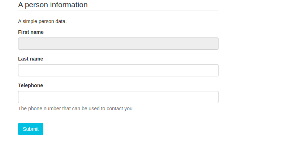The height and width of the screenshot is (151, 285).
Task: Click the divider line under the heading
Action: [118, 10]
